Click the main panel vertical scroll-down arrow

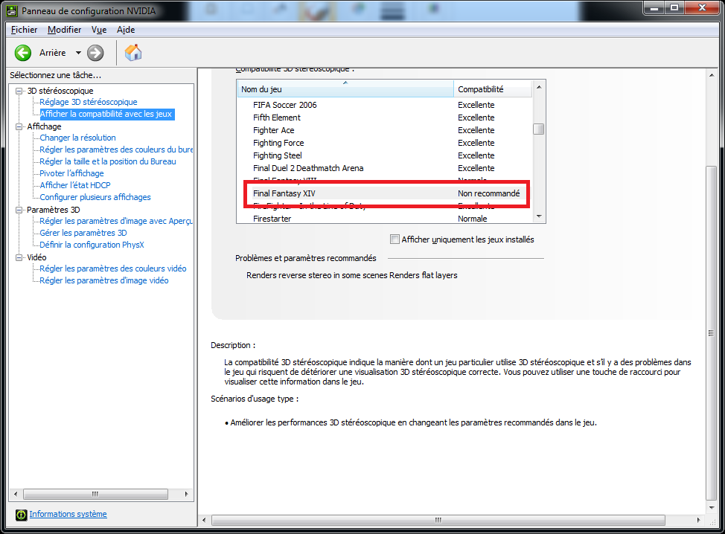click(712, 508)
